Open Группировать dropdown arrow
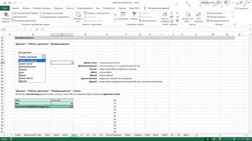The image size is (252, 141). point(225,13)
